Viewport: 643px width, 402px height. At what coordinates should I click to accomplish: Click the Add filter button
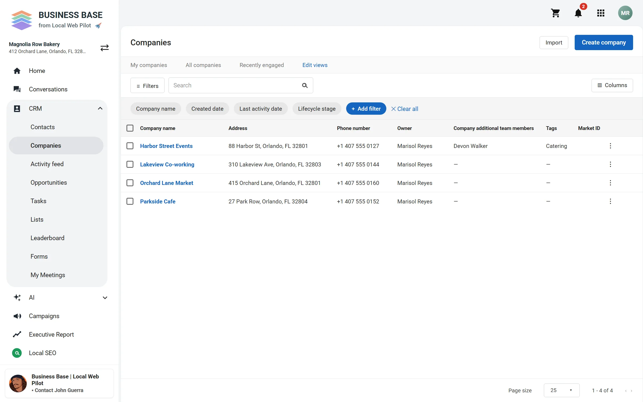366,109
